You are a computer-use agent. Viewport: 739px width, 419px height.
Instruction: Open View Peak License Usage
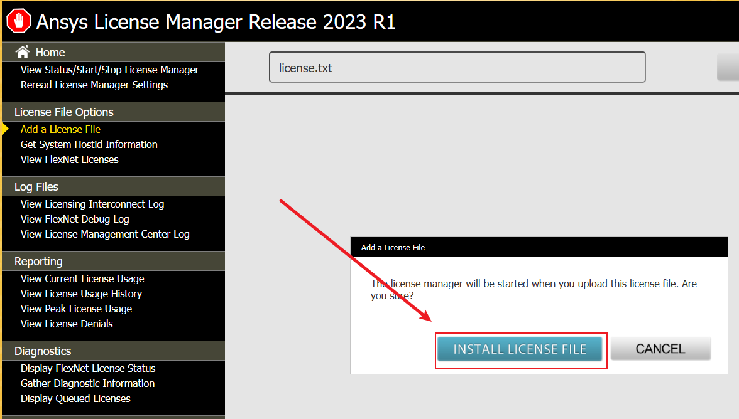point(76,309)
